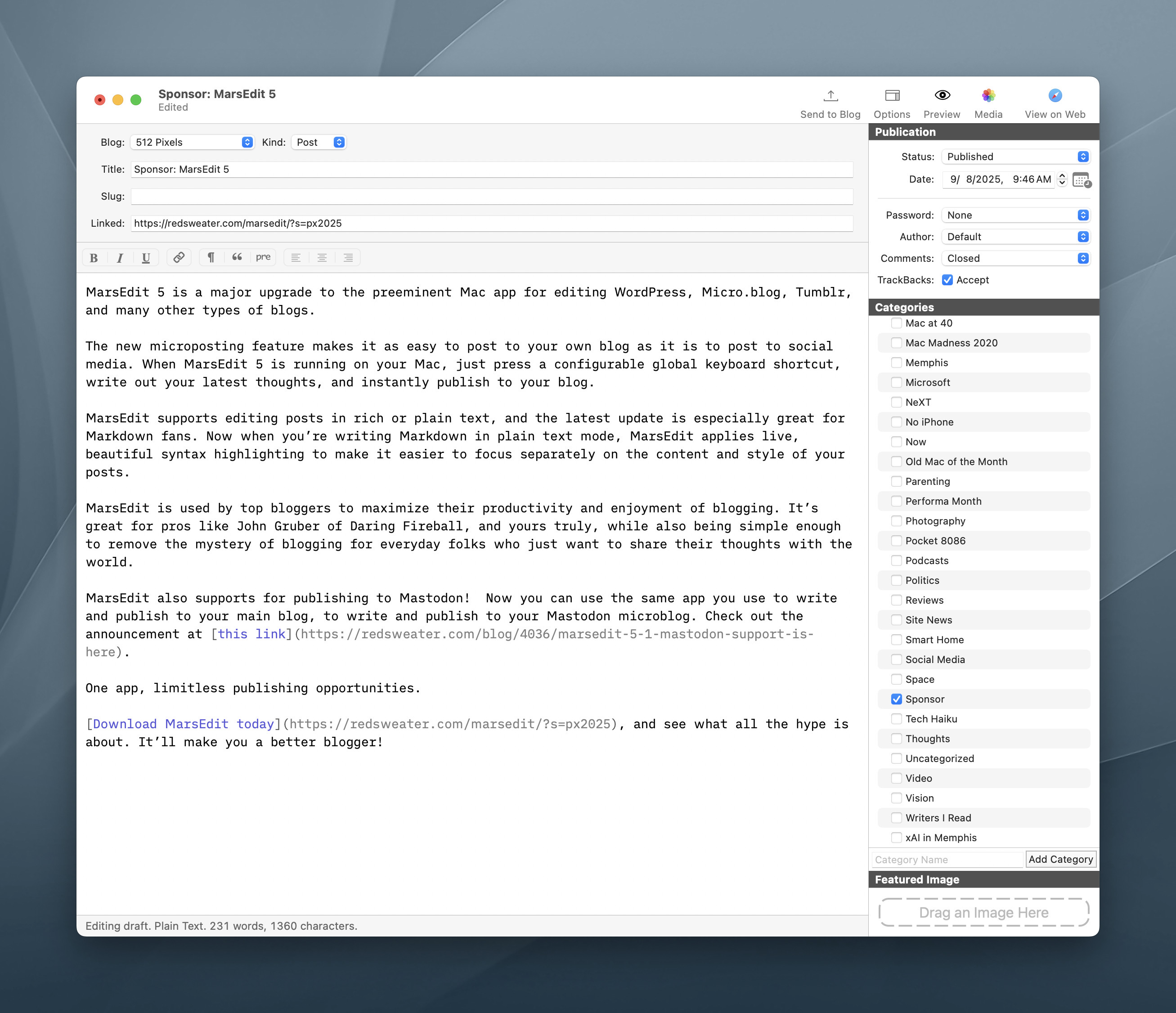
Task: Check the Mac Madness 2020 category
Action: pos(897,343)
